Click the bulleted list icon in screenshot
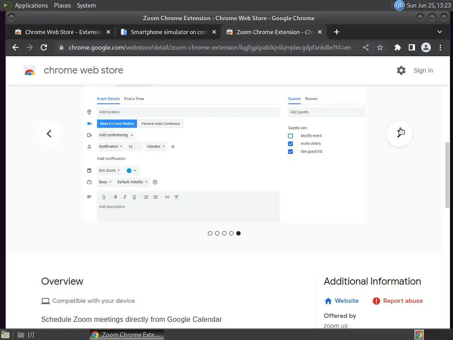The image size is (453, 340). [155, 197]
